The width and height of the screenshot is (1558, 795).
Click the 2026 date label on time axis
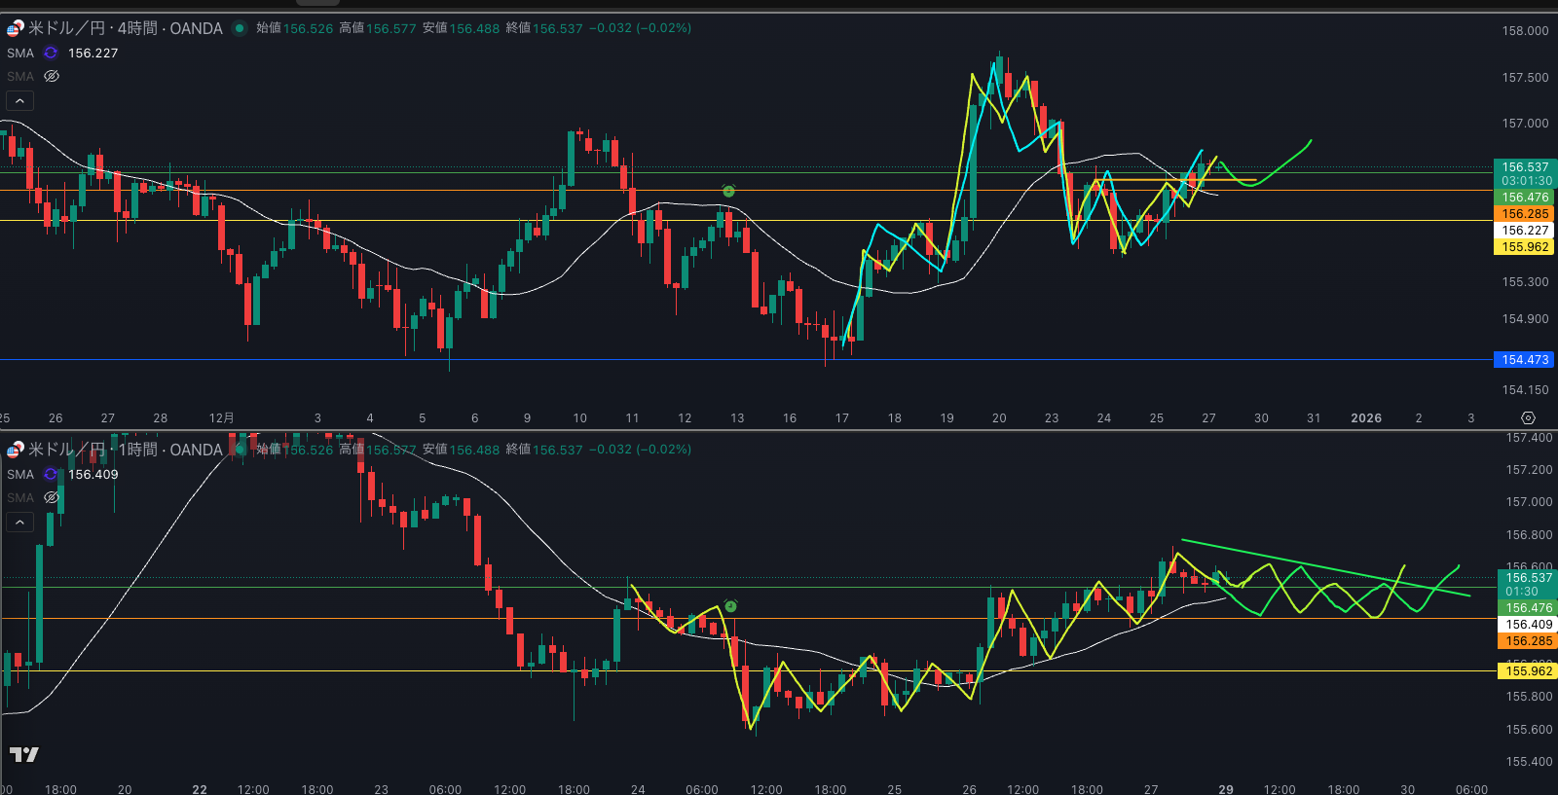(1365, 418)
